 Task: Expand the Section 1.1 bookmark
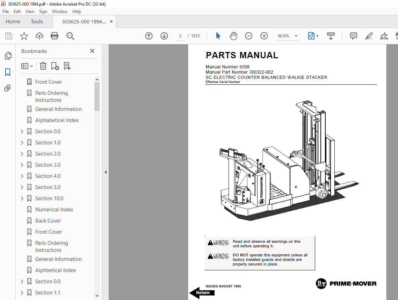pyautogui.click(x=22, y=293)
